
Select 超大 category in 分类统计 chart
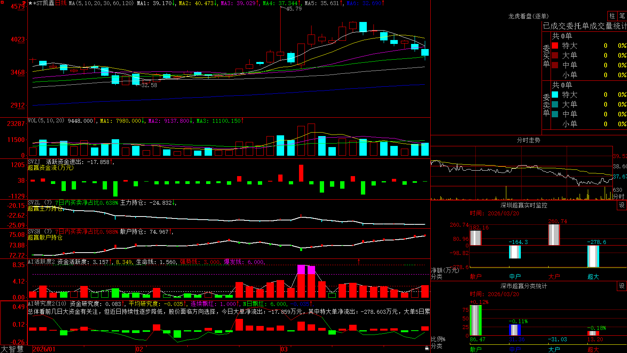593,349
